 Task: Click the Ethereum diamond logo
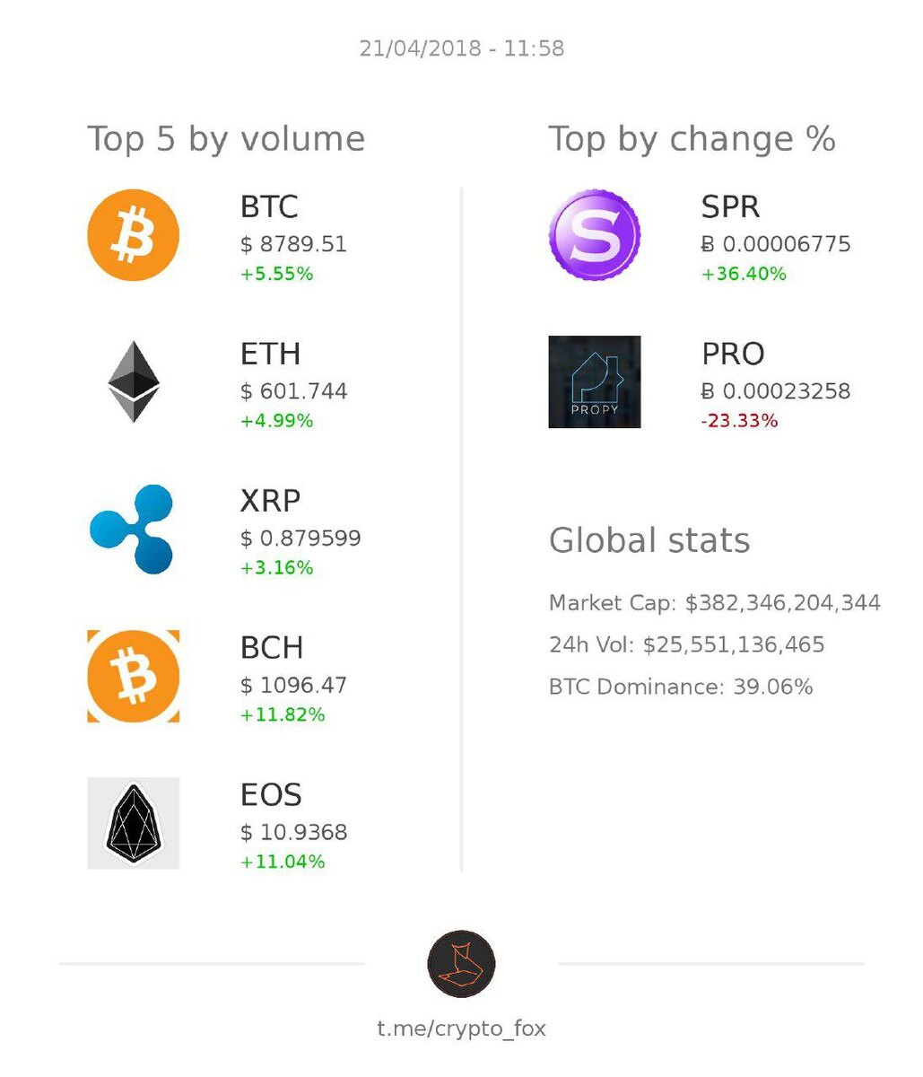pos(134,381)
